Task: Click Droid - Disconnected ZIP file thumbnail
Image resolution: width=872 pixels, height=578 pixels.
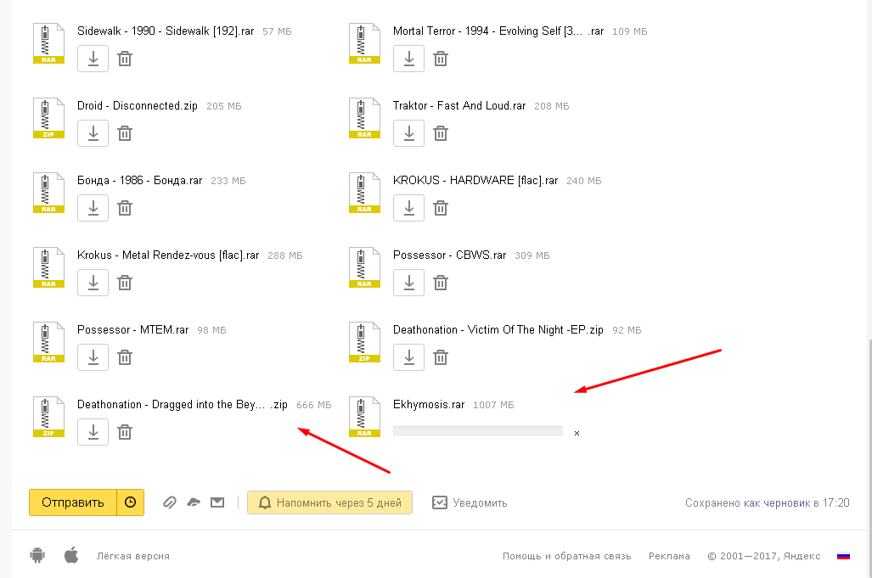Action: tap(48, 118)
